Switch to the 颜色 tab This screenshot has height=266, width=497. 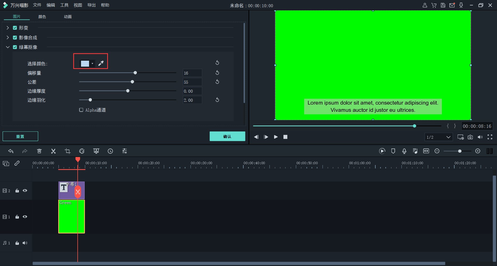(42, 17)
